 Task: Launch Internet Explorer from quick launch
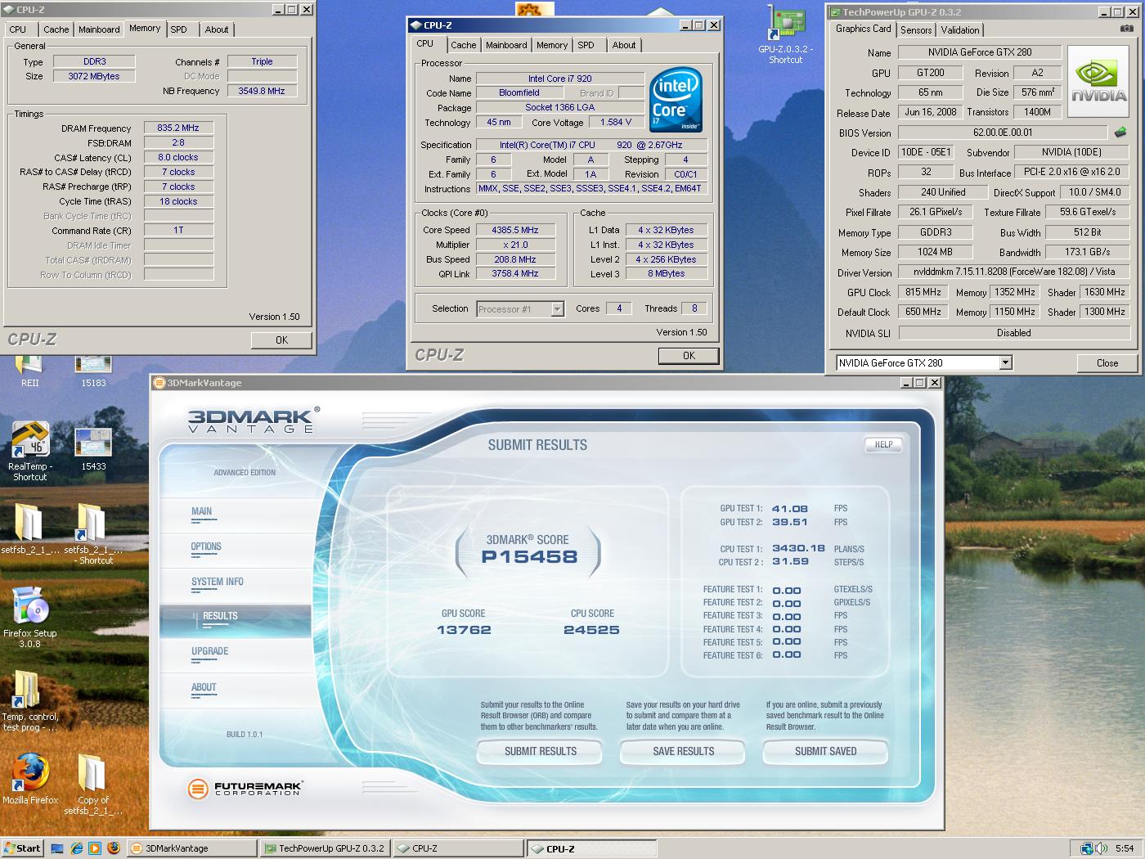(76, 848)
